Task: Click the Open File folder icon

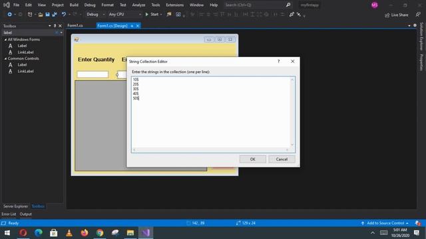Action: 41,15
